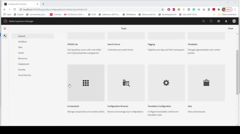Click 'Customize your search forms' description

click(x=120, y=50)
